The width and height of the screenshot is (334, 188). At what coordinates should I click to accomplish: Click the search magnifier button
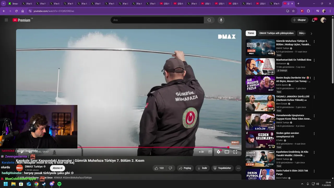[x=209, y=20]
